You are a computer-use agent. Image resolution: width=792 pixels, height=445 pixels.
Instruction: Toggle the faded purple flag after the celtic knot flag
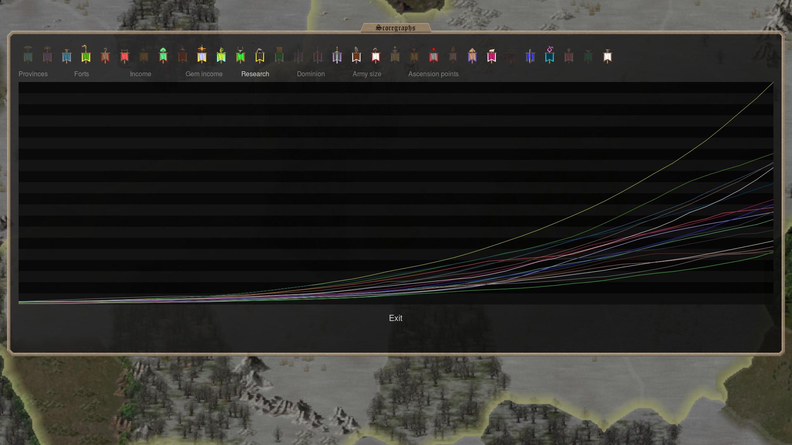pos(298,56)
